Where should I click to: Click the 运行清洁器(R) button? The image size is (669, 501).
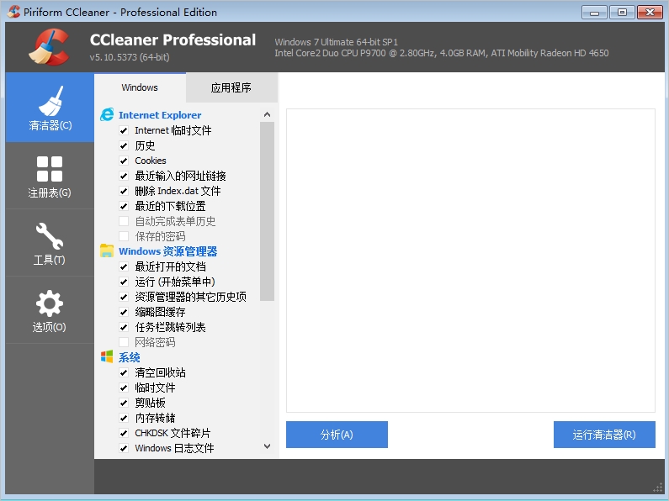[x=604, y=435]
